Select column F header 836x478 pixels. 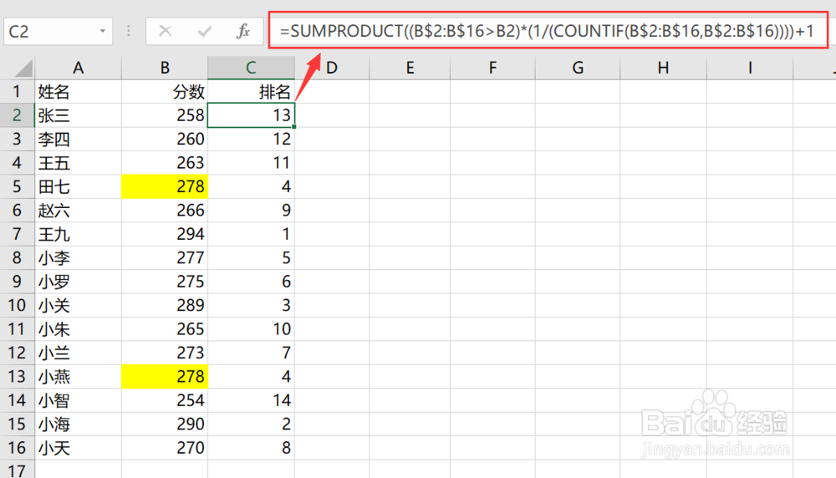(x=492, y=69)
